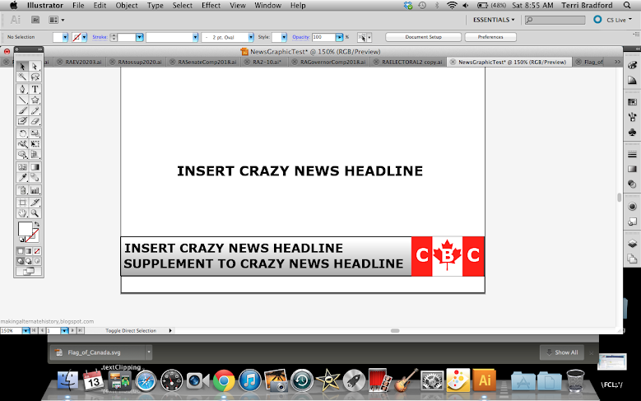This screenshot has width=641, height=401.
Task: Set paint mode to Color
Action: coord(21,251)
